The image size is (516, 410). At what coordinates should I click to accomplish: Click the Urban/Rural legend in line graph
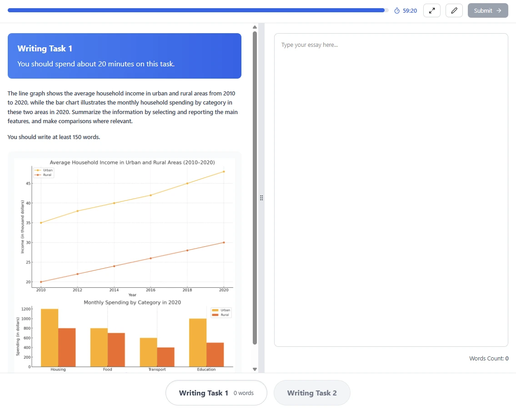pyautogui.click(x=44, y=172)
